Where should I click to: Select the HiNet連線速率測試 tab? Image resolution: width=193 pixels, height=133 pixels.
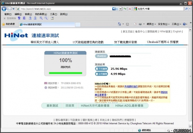(47, 24)
